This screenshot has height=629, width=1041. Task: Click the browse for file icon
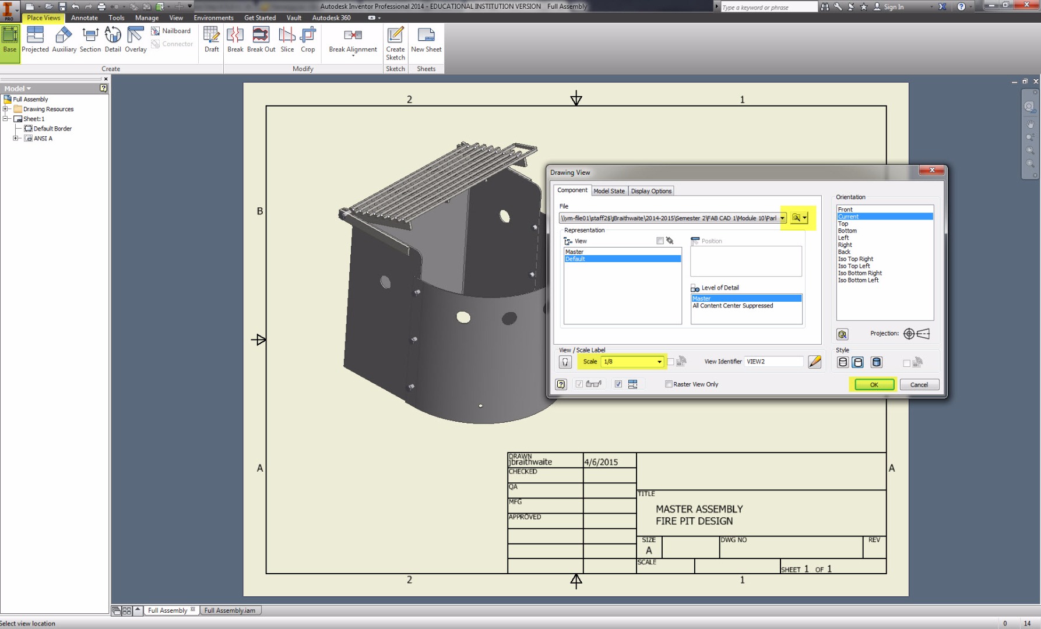point(796,218)
